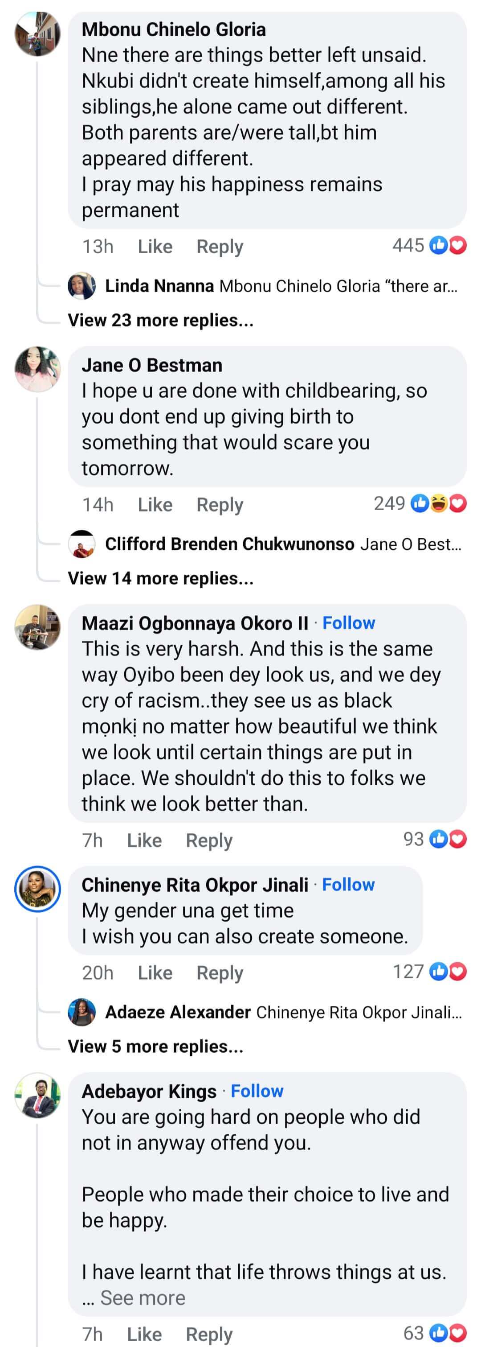Follow Adebayor Kings

257,1092
